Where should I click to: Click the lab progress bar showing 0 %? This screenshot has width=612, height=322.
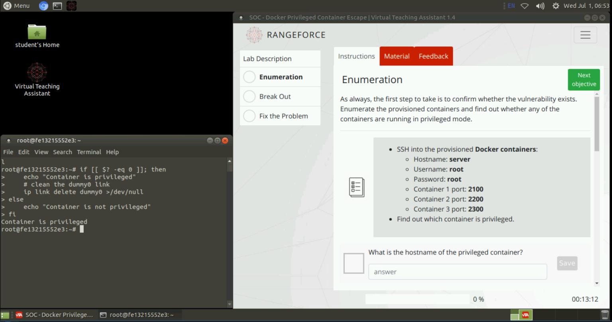coord(418,299)
